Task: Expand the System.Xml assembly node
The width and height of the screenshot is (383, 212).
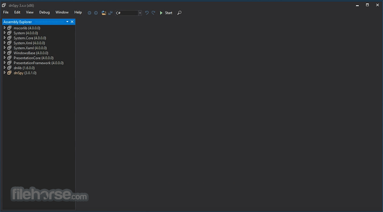Action: [5, 43]
